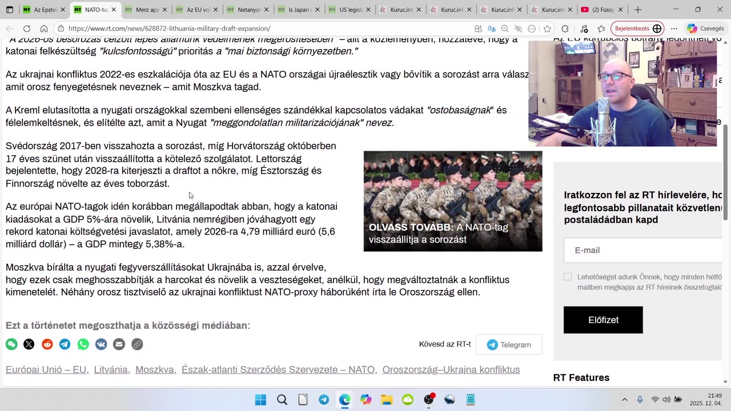Share the article via Telegram icon

click(x=65, y=344)
